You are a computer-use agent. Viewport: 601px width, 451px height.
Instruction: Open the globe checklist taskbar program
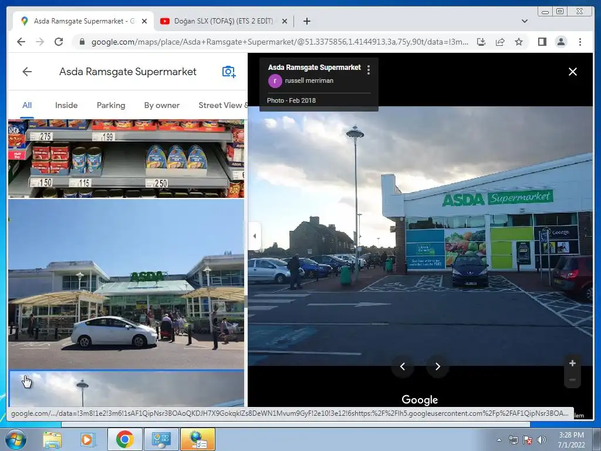(x=198, y=439)
